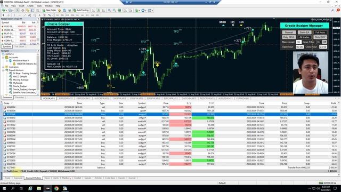
Task: Open the Periods clock dropdown
Action: tap(145, 10)
